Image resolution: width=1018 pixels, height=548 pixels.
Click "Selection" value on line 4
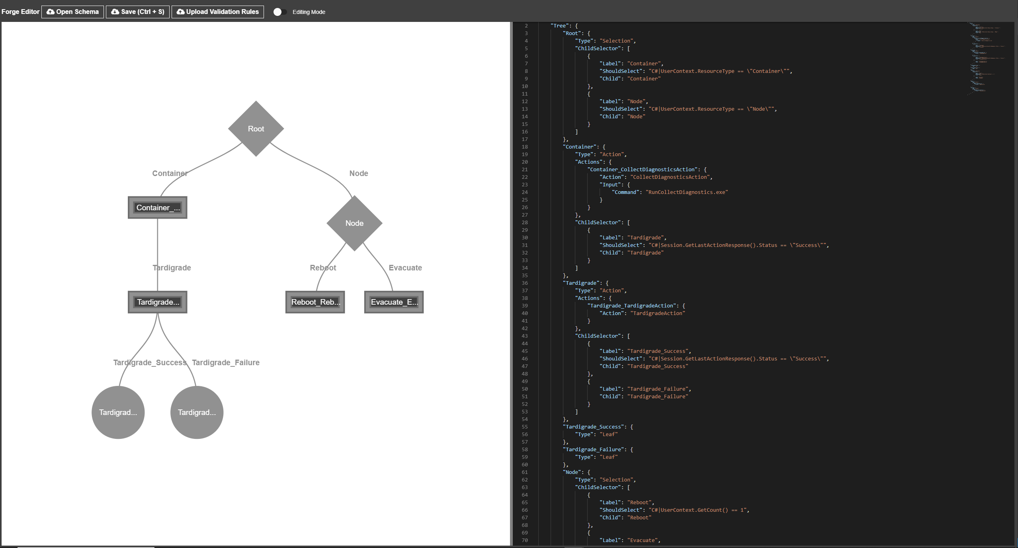tap(616, 41)
